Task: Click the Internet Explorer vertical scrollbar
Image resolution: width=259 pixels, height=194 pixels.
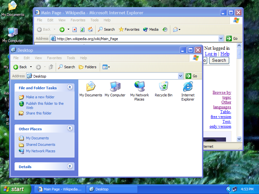Action: (239, 97)
